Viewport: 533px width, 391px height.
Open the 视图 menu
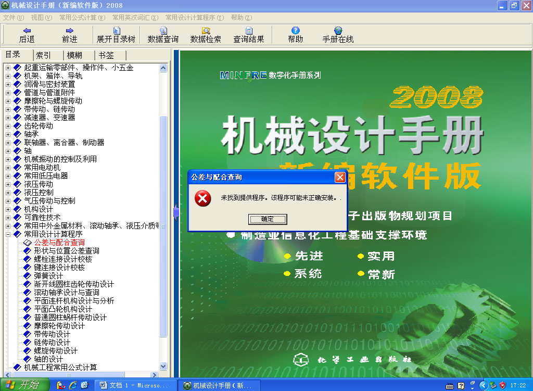pyautogui.click(x=42, y=17)
